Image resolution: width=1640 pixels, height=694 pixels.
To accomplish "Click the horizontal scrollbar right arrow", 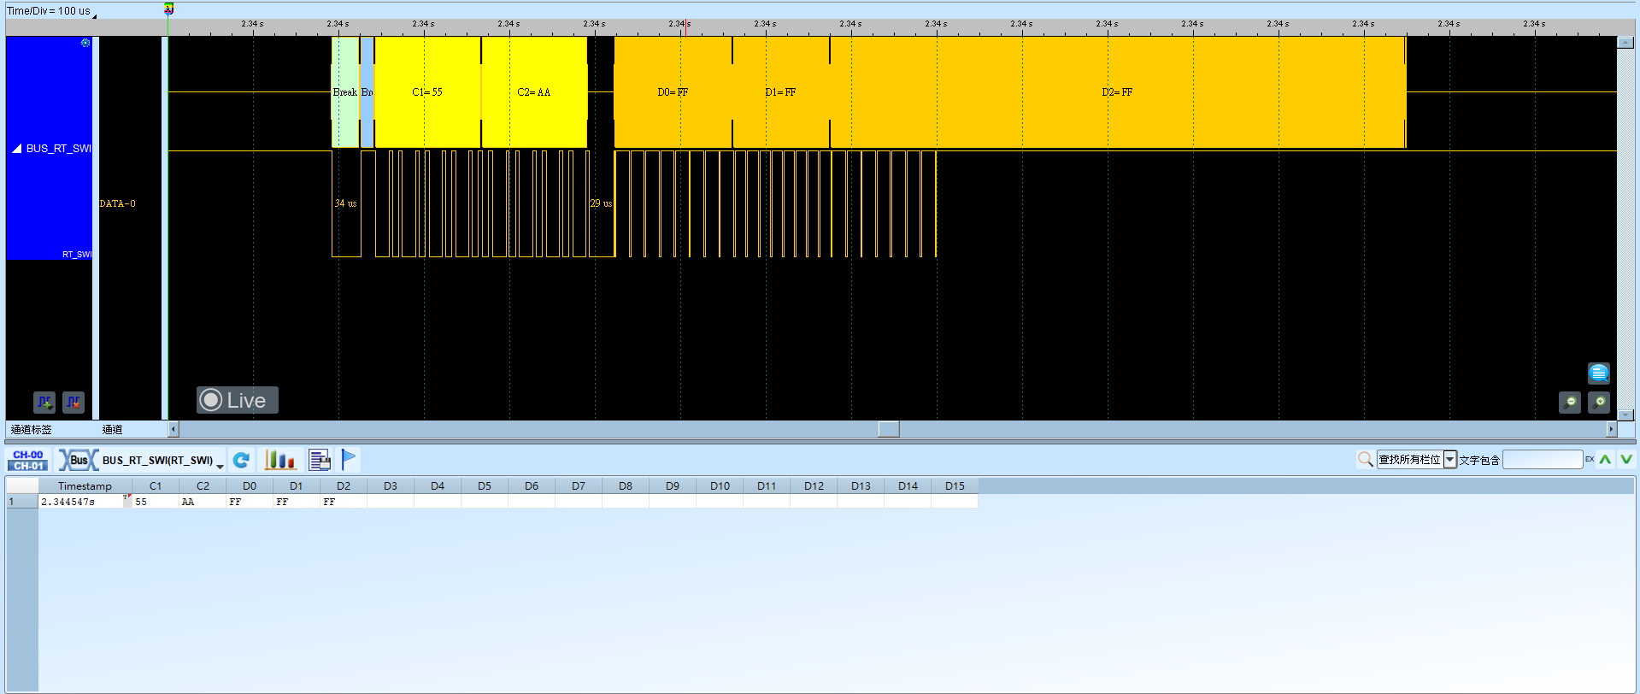I will pos(1612,429).
